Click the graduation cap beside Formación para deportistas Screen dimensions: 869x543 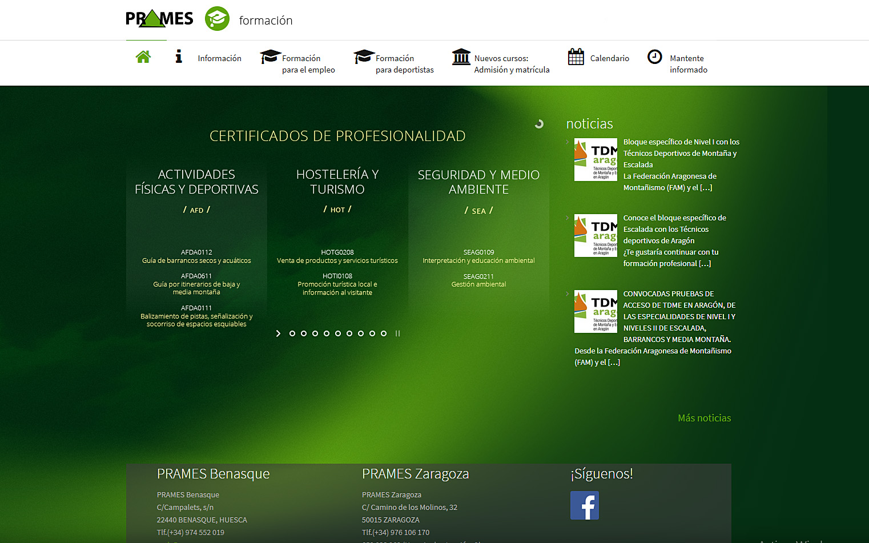(364, 57)
